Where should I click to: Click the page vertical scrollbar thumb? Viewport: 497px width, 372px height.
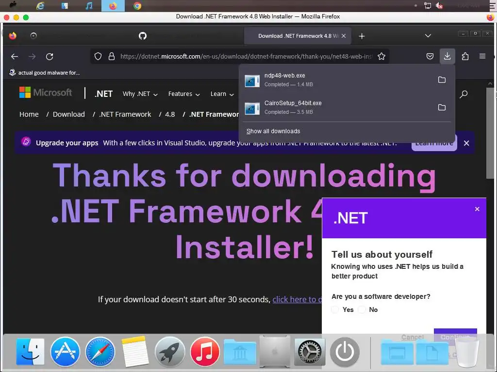(x=490, y=133)
